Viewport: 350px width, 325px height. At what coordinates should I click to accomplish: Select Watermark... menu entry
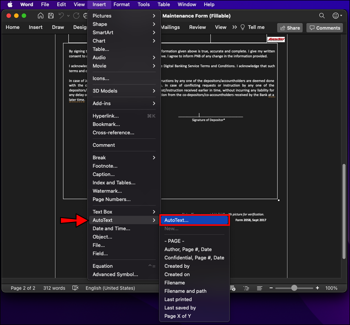pyautogui.click(x=124, y=191)
